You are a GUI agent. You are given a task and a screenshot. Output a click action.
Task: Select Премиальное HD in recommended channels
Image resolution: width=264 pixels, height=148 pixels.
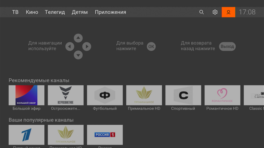click(144, 95)
